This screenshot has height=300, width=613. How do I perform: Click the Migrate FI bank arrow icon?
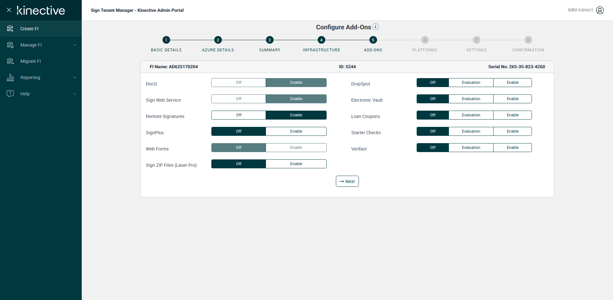click(10, 61)
